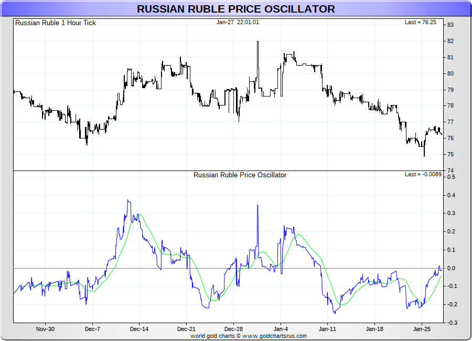Viewport: 472px width, 341px height.
Task: Click the 'Jan-18' date label
Action: pyautogui.click(x=374, y=329)
